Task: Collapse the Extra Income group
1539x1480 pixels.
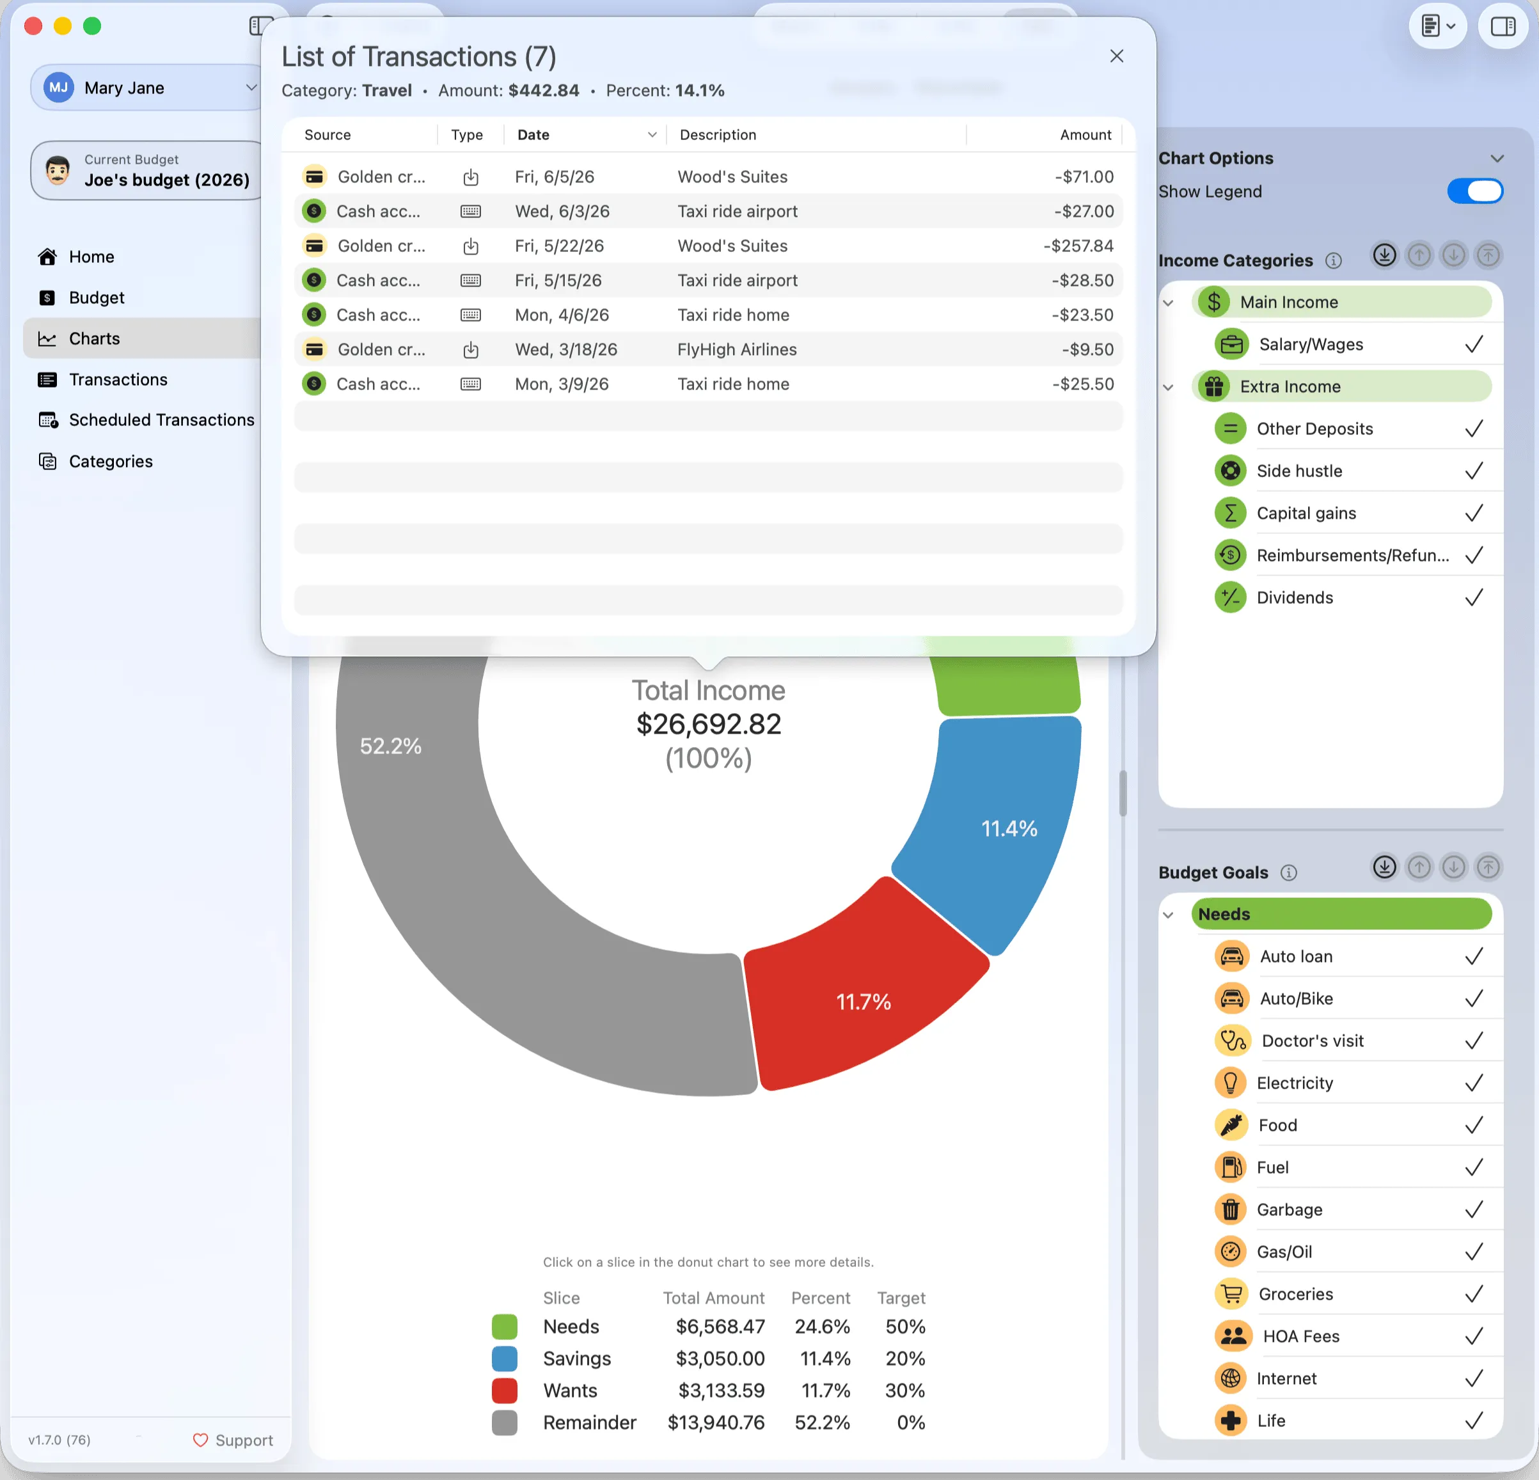Action: click(x=1169, y=387)
